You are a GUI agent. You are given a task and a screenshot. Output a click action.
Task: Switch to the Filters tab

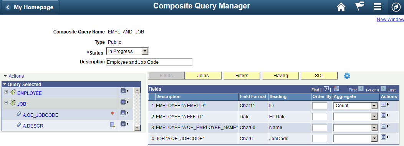click(x=242, y=76)
